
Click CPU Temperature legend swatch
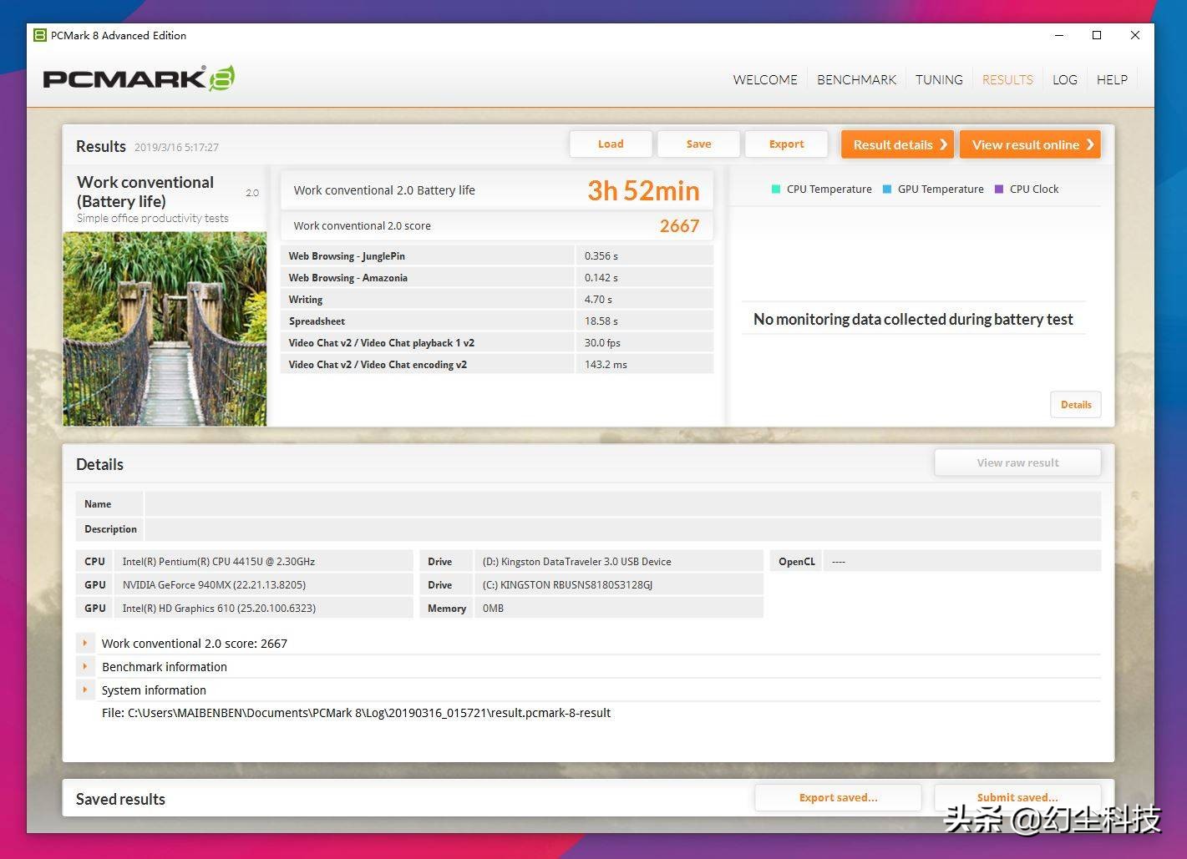coord(776,189)
